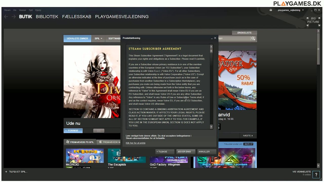Screen dimensions: 324x182
Task: Open The Banner Saga 50% rabat banner
Action: point(237,80)
